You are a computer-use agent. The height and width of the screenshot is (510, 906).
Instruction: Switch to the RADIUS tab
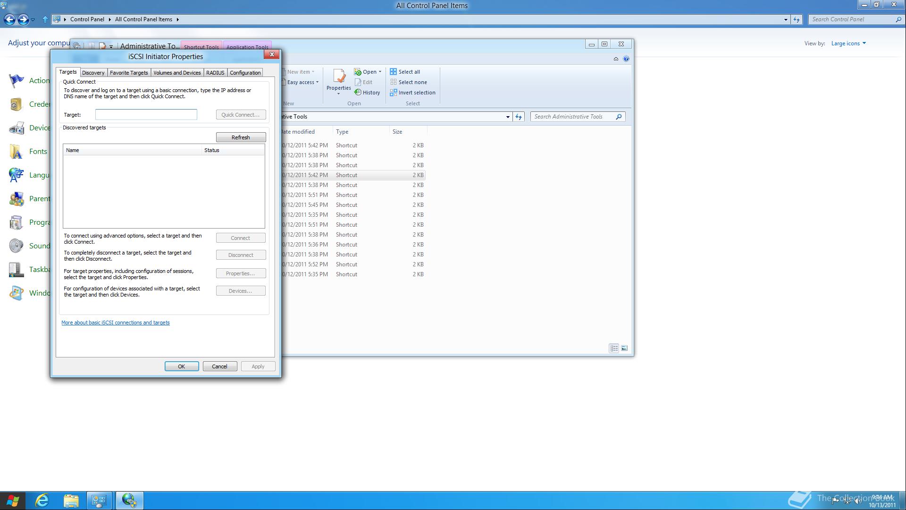tap(215, 73)
